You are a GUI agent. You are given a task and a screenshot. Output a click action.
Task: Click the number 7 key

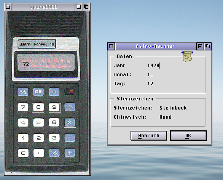[x=23, y=107]
